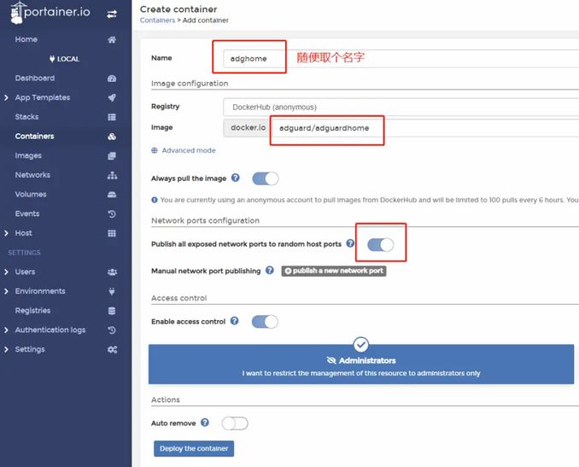Click help icon next to Auto remove

(205, 423)
